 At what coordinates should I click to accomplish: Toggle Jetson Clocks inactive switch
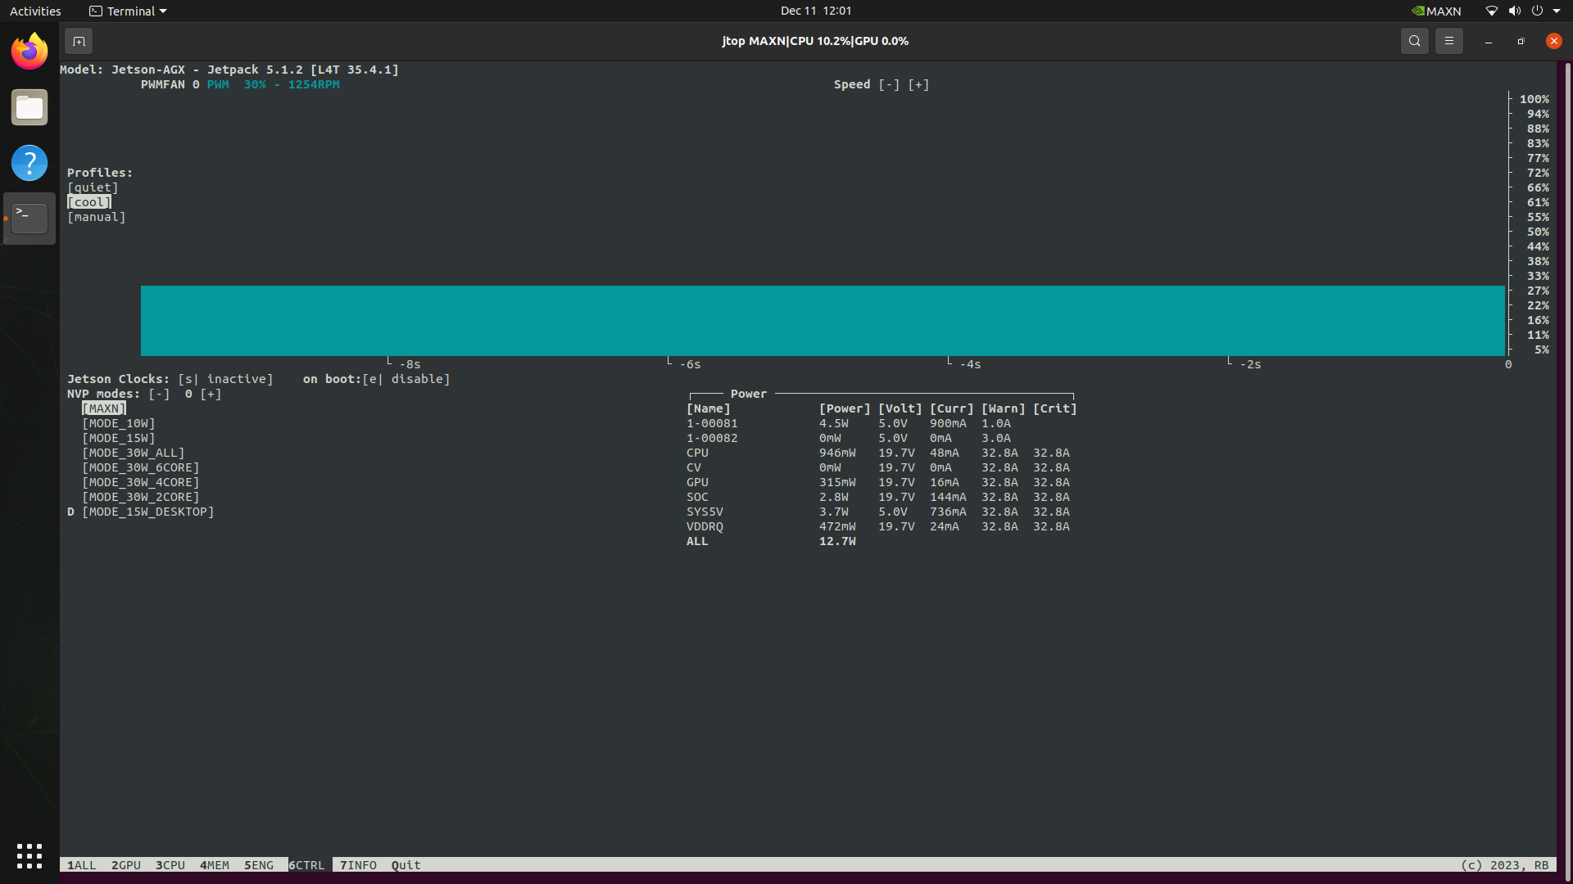tap(225, 379)
